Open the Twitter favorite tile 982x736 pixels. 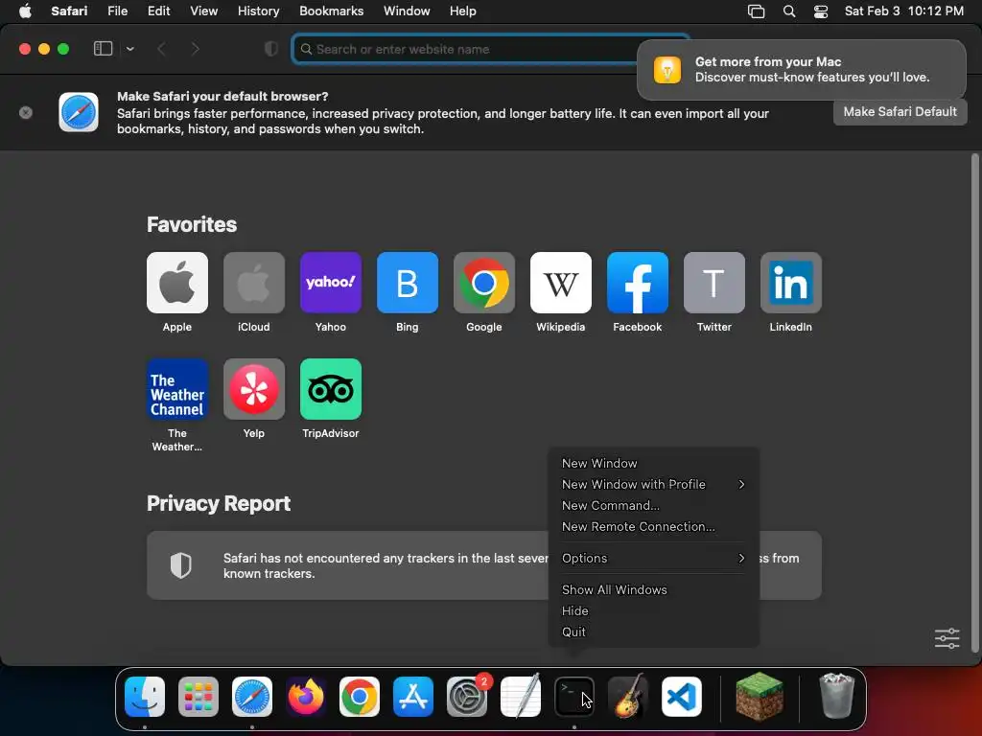pos(713,283)
